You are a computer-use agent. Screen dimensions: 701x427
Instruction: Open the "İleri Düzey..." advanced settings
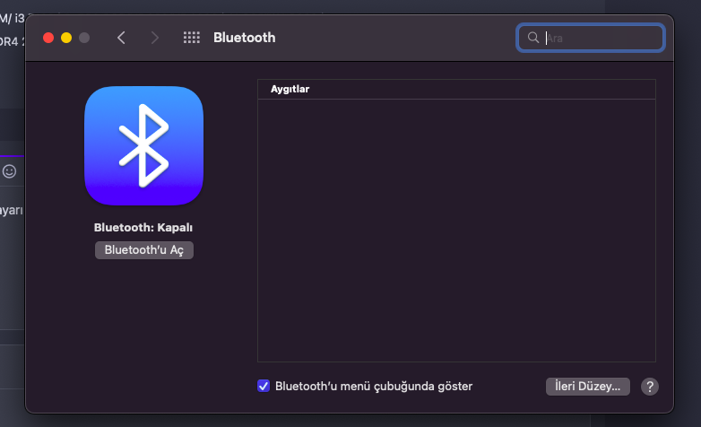pos(587,386)
